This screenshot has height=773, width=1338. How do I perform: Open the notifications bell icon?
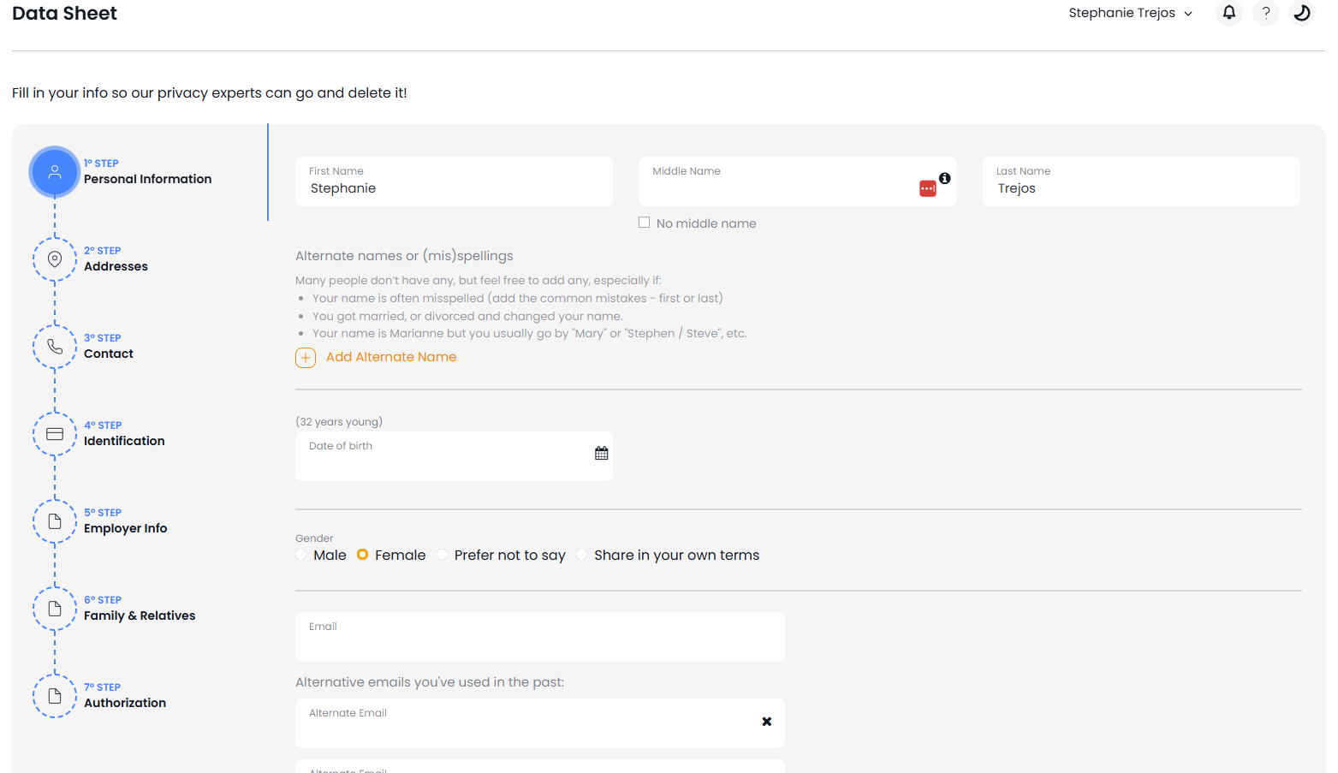(1228, 13)
